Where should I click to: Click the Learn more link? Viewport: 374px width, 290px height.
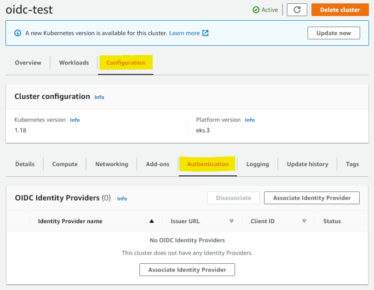click(x=184, y=33)
